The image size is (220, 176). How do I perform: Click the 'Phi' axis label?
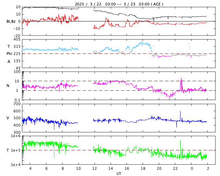[x=9, y=54]
